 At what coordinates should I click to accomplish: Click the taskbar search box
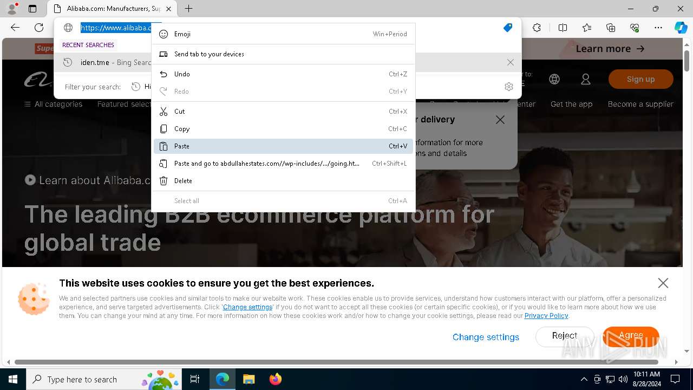pos(104,379)
